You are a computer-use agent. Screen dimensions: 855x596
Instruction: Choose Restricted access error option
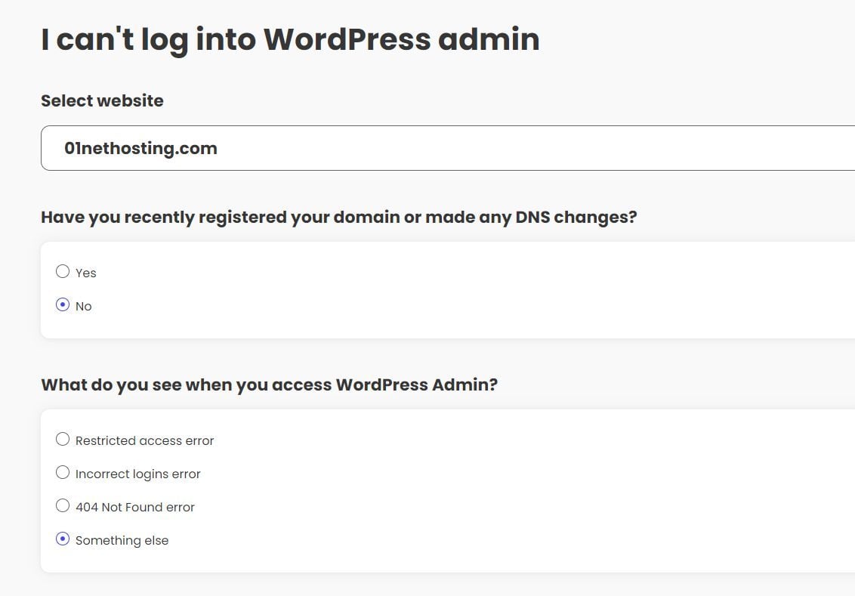[x=63, y=440]
